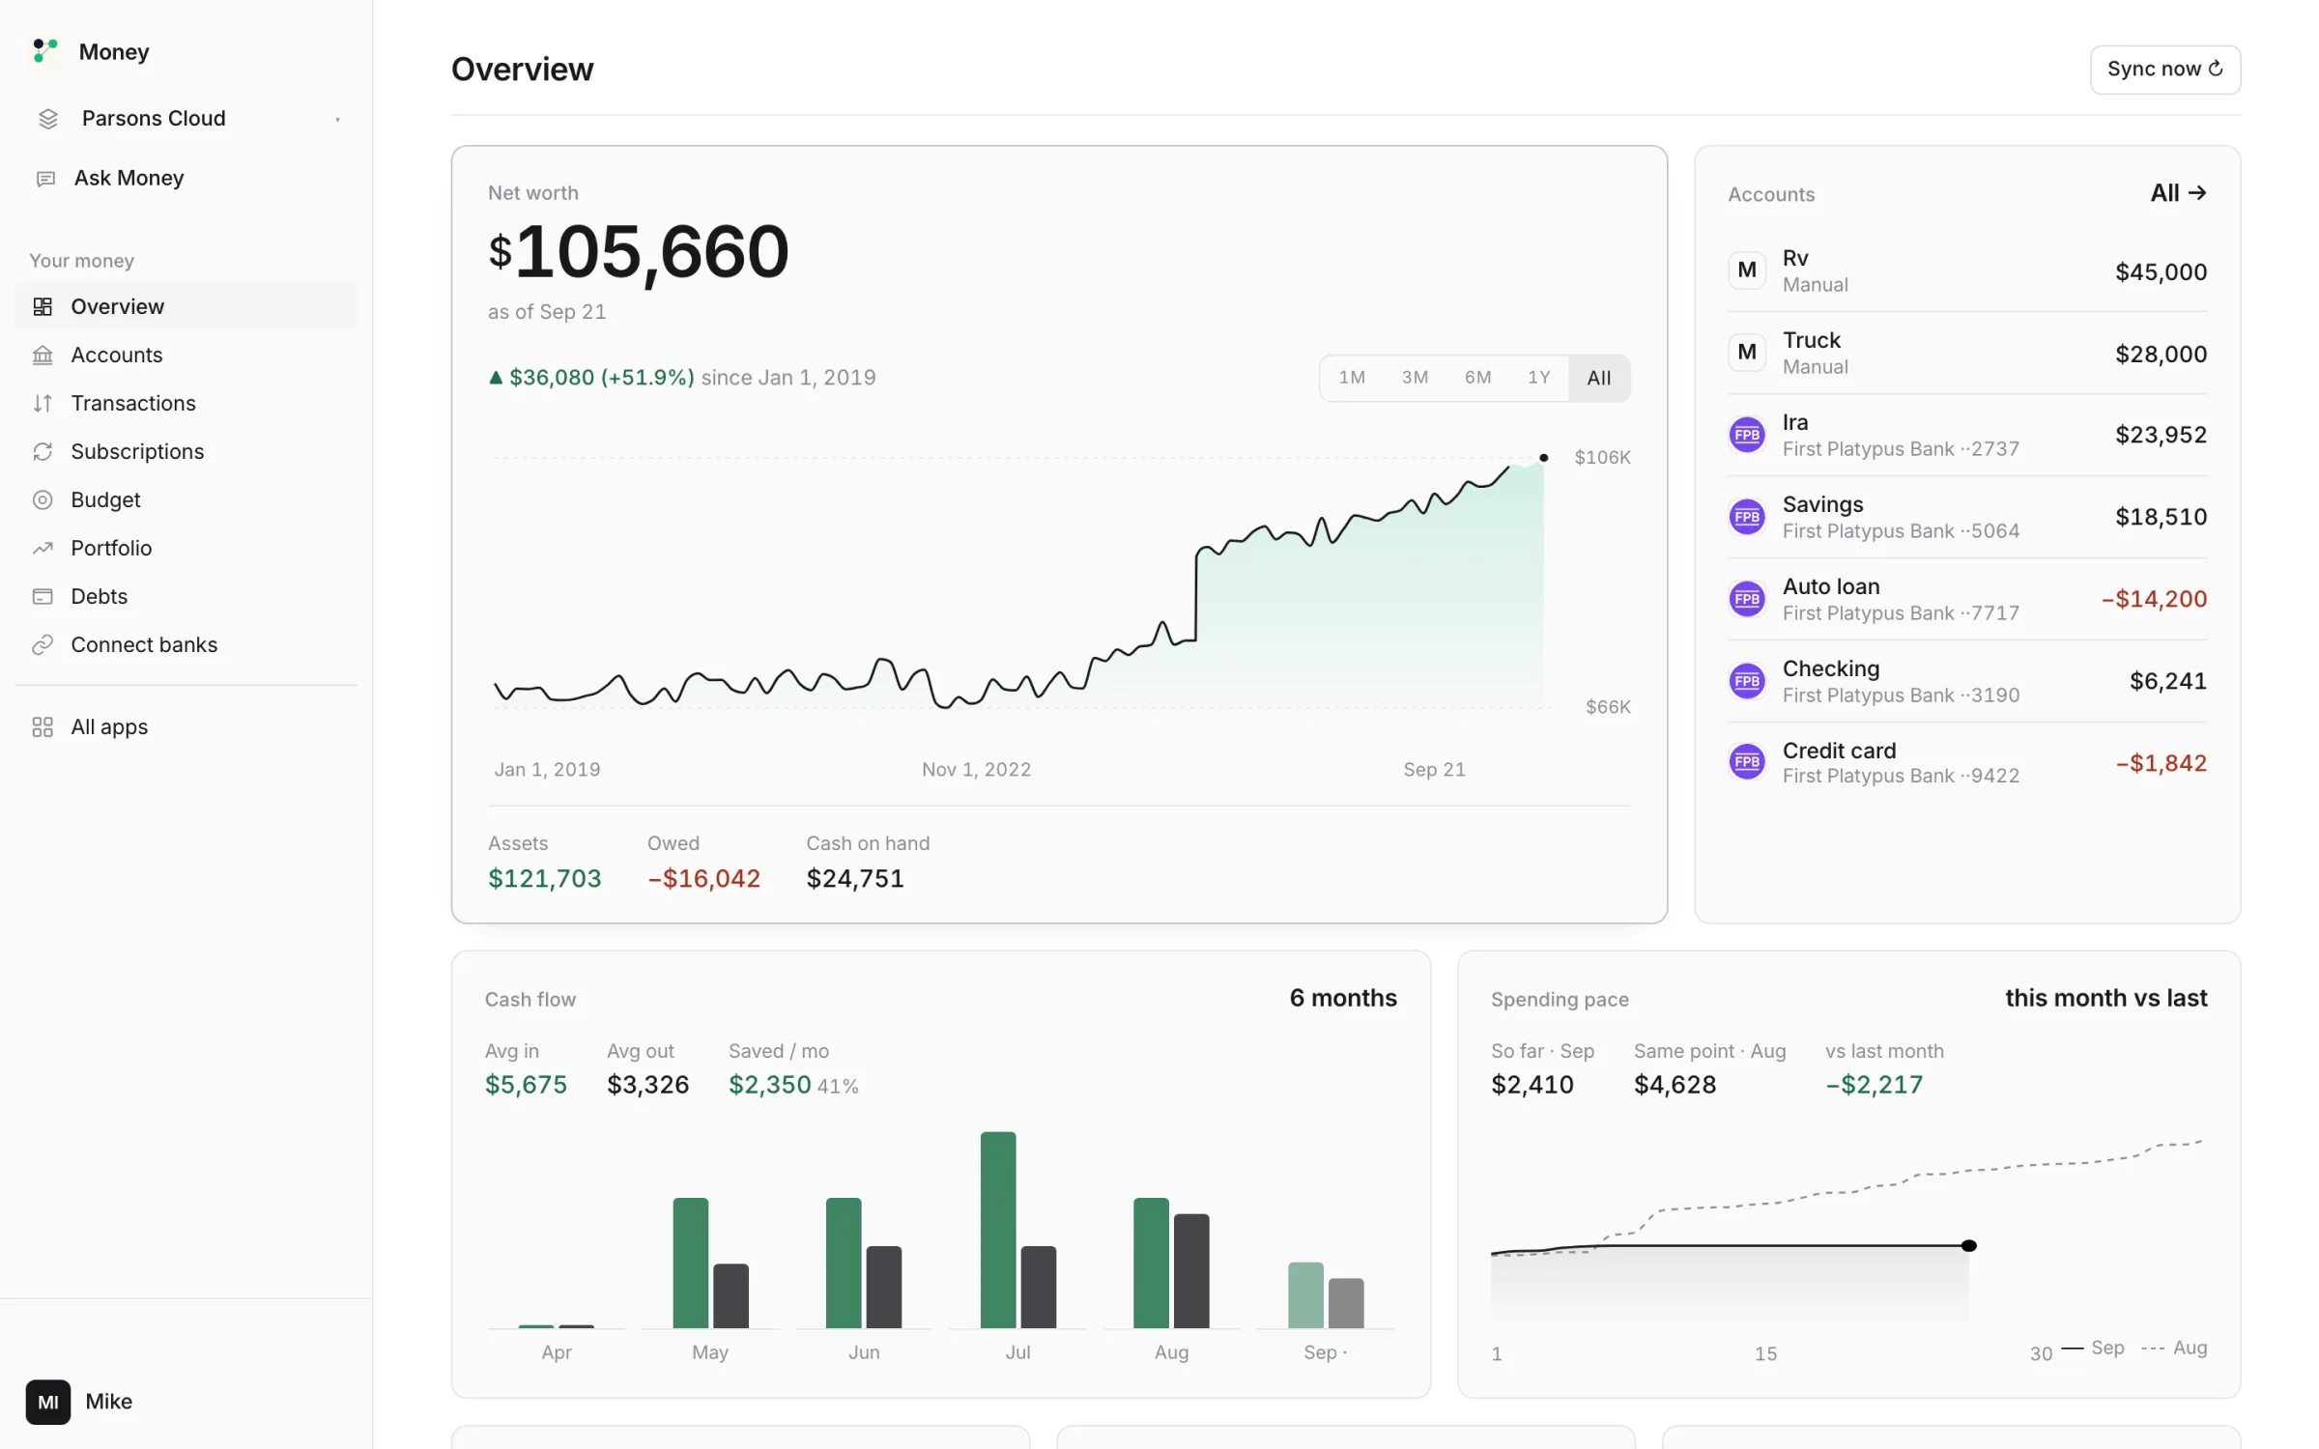Click the Jul income green bar
The width and height of the screenshot is (2319, 1449).
(x=997, y=1230)
